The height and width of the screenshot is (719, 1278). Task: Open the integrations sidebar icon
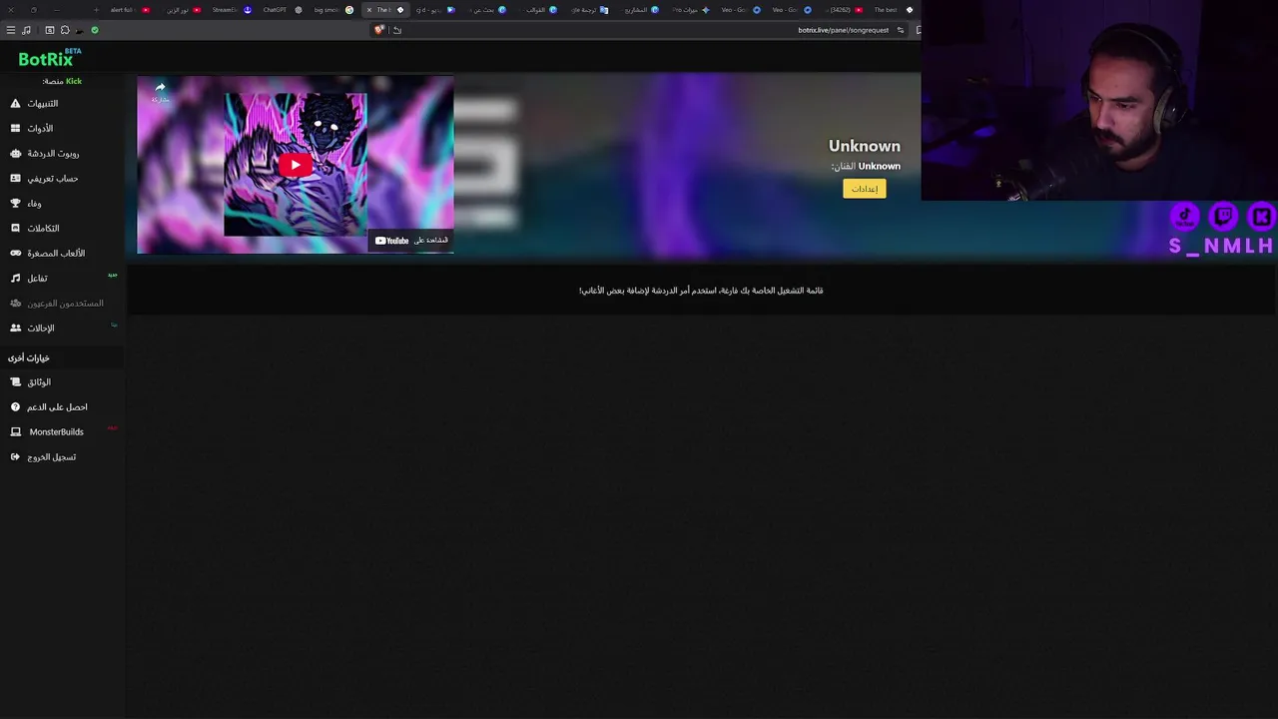tap(15, 229)
